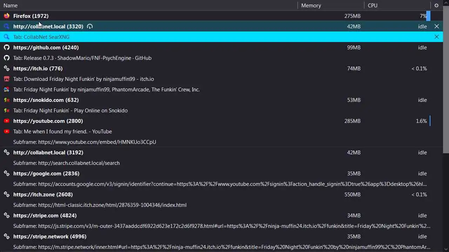This screenshot has width=449, height=252.
Task: Click GitHub favicon on Release 0.7.3 tab row
Action: pos(6,58)
